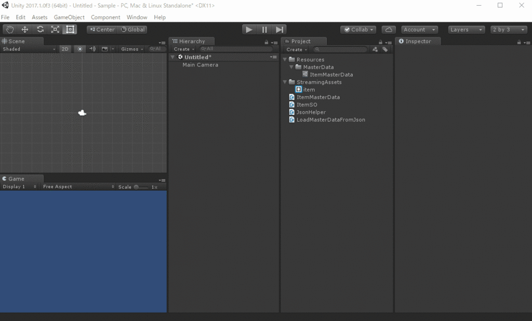Viewport: 532px width, 321px height.
Task: Collapse the Resources folder
Action: pyautogui.click(x=285, y=59)
